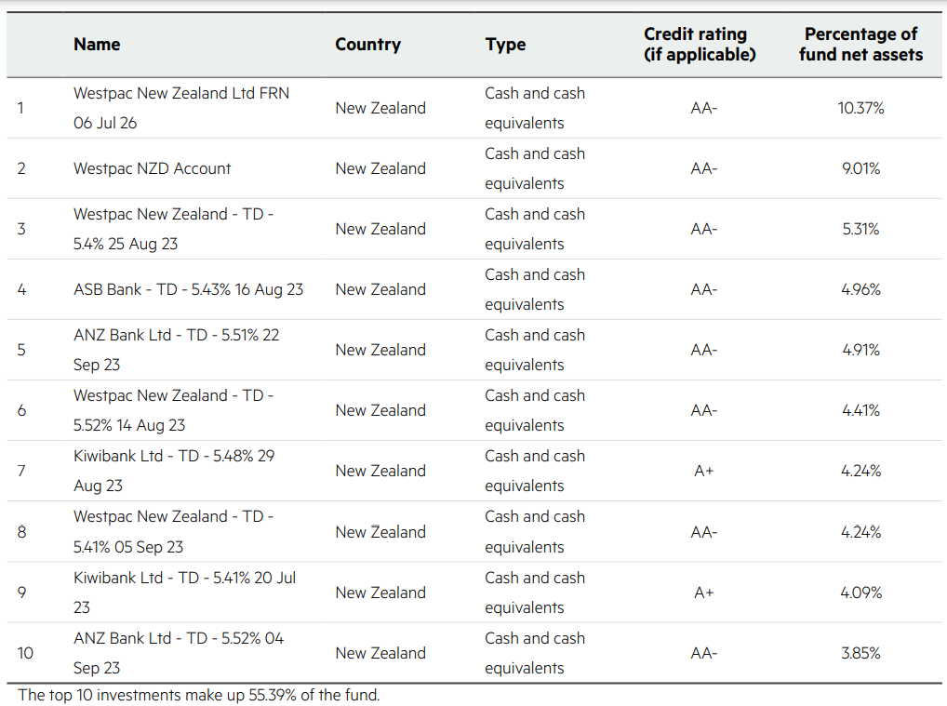Click Percentage of fund net assets header

point(860,45)
